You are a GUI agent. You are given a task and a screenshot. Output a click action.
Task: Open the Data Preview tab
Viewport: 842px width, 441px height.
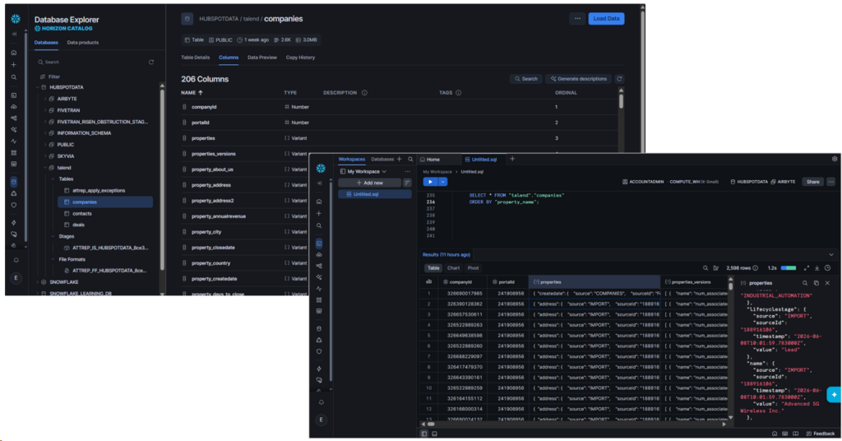262,58
